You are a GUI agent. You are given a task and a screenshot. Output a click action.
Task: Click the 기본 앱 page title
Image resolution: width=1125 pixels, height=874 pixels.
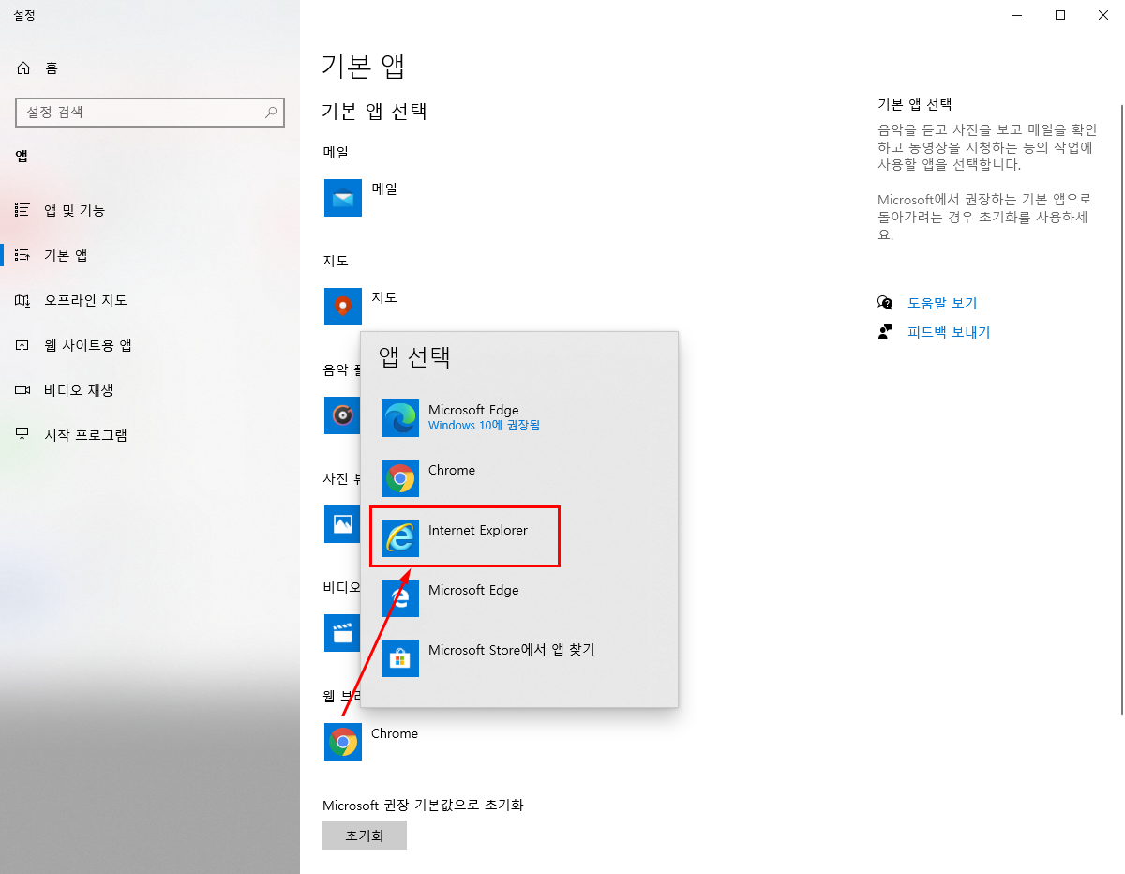(363, 66)
